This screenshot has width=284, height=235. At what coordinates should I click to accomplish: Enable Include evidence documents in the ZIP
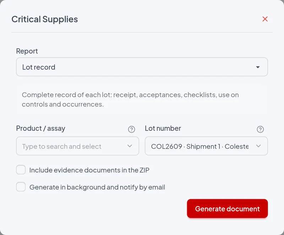coord(21,170)
